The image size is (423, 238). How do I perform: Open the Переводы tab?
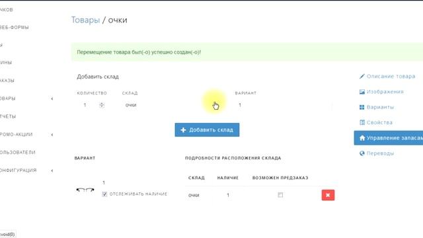tap(377, 153)
